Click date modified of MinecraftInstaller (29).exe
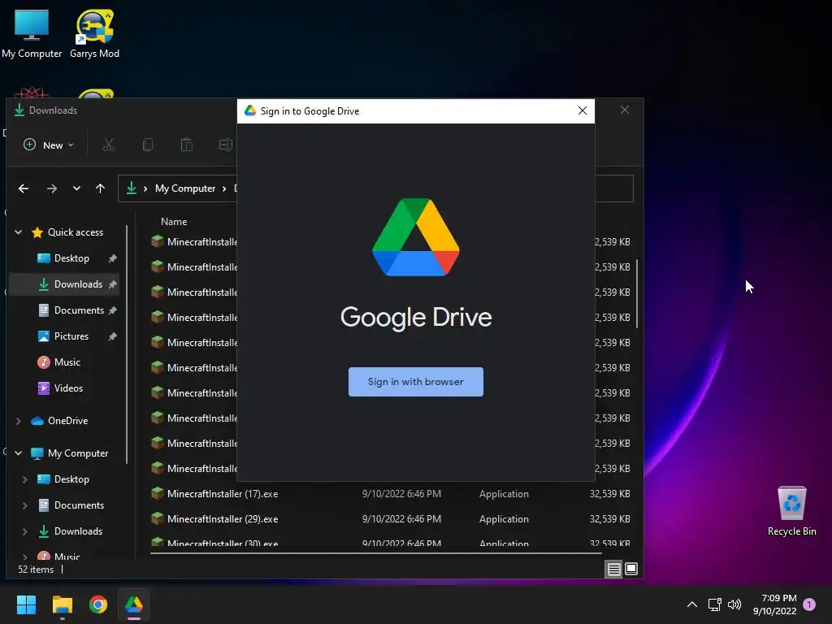832x624 pixels. pos(401,519)
